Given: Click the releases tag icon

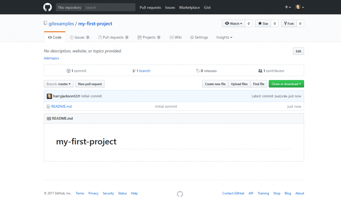Looking at the screenshot, I should coord(198,71).
